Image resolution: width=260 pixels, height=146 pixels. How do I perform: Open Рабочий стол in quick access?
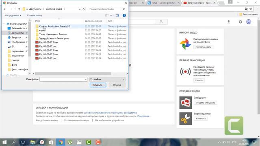[x=18, y=28]
